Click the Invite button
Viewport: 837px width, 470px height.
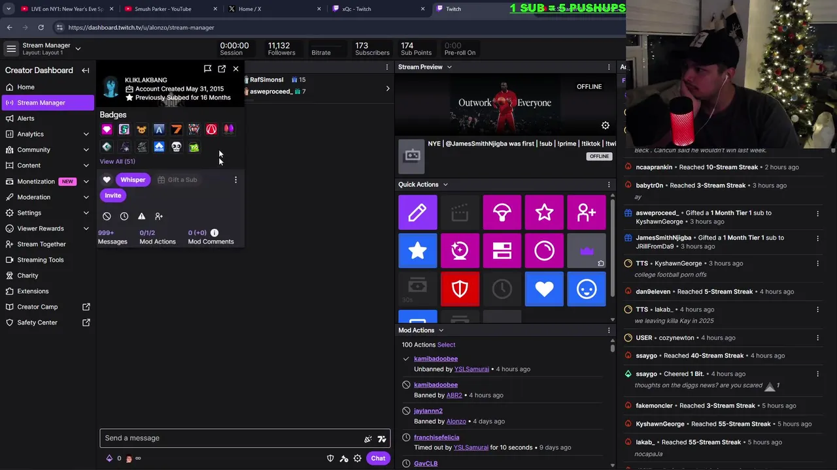point(113,195)
